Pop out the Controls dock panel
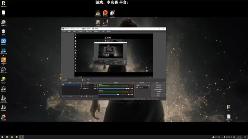The width and height of the screenshot is (248, 139). [x=165, y=83]
